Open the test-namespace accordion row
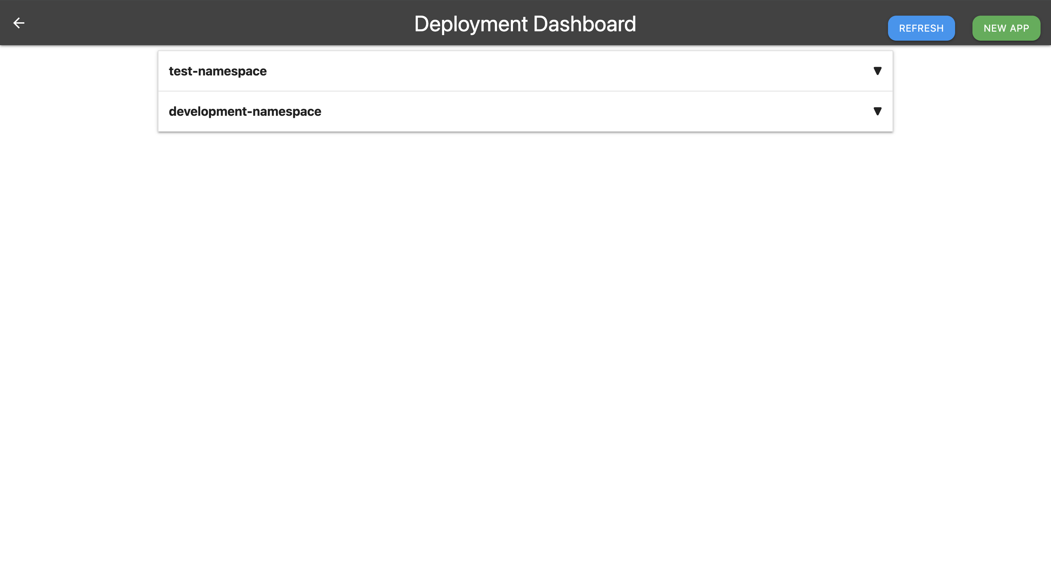The width and height of the screenshot is (1051, 573). (525, 71)
